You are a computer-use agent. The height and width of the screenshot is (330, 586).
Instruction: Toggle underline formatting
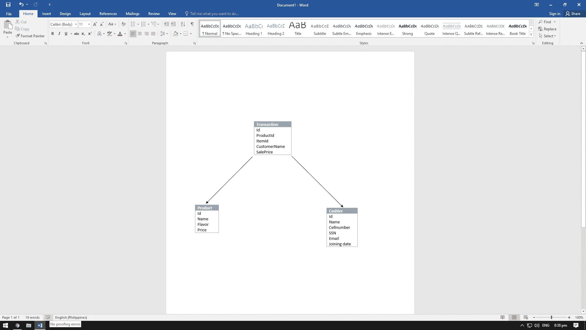tap(66, 34)
